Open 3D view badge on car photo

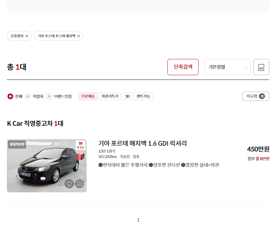coord(80,157)
